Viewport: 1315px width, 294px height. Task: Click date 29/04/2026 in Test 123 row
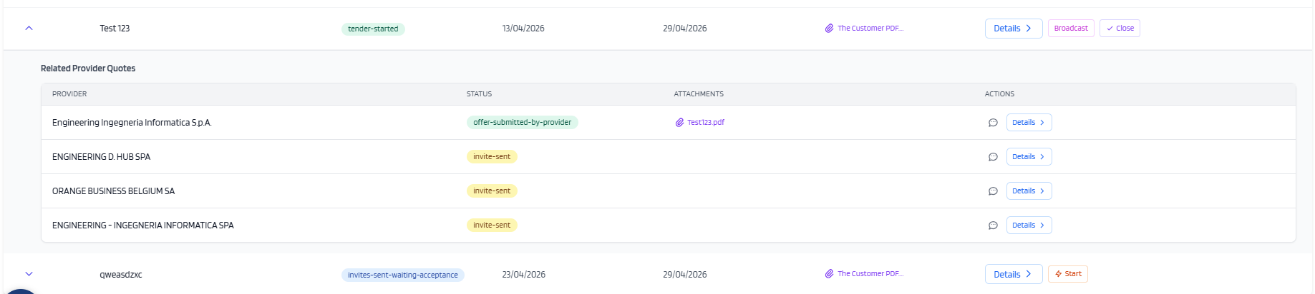[684, 29]
